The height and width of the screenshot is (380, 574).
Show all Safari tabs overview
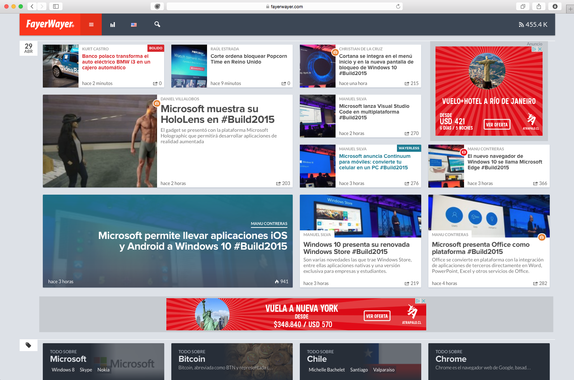(x=523, y=6)
